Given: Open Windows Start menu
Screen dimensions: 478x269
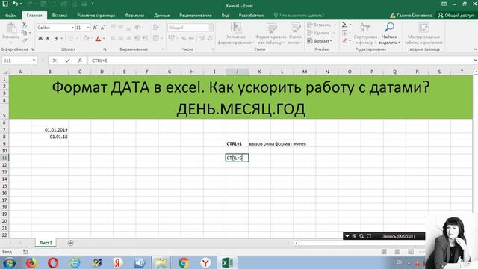Looking at the screenshot, I should coord(9,262).
